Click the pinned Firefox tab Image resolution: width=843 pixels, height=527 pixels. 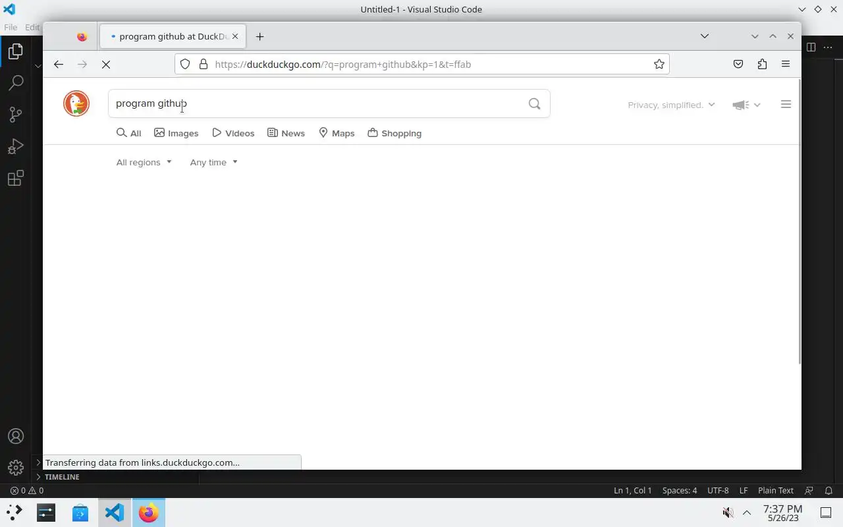82,36
